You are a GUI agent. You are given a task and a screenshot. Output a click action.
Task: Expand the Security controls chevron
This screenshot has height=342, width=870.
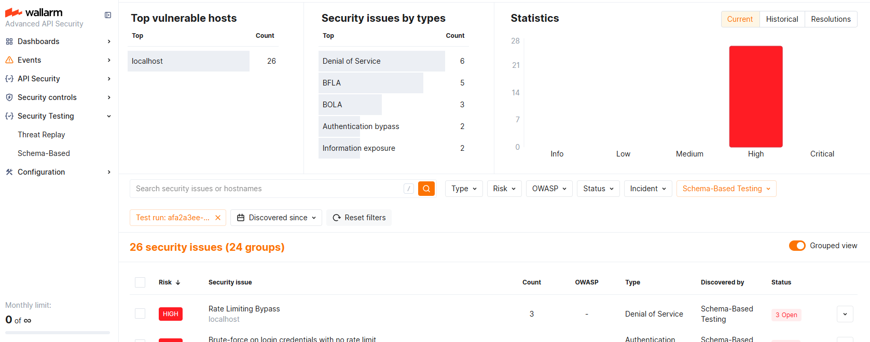coord(109,97)
